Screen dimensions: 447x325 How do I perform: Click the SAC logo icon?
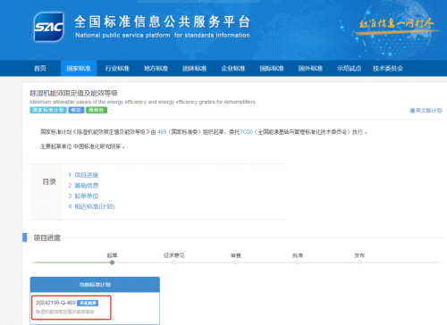coord(49,27)
